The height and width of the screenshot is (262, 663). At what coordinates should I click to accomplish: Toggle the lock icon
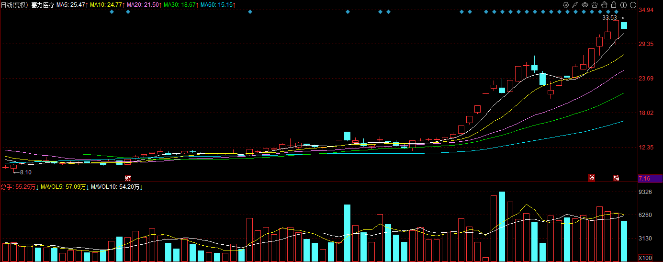coord(614,5)
